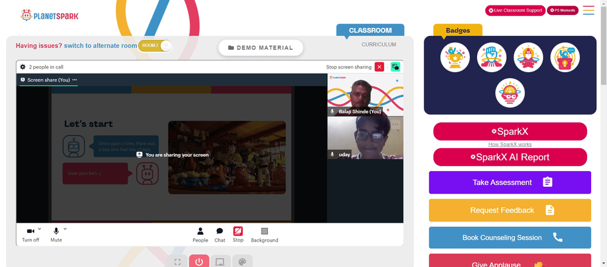This screenshot has height=267, width=607.
Task: Select uday video tile
Action: tap(365, 138)
